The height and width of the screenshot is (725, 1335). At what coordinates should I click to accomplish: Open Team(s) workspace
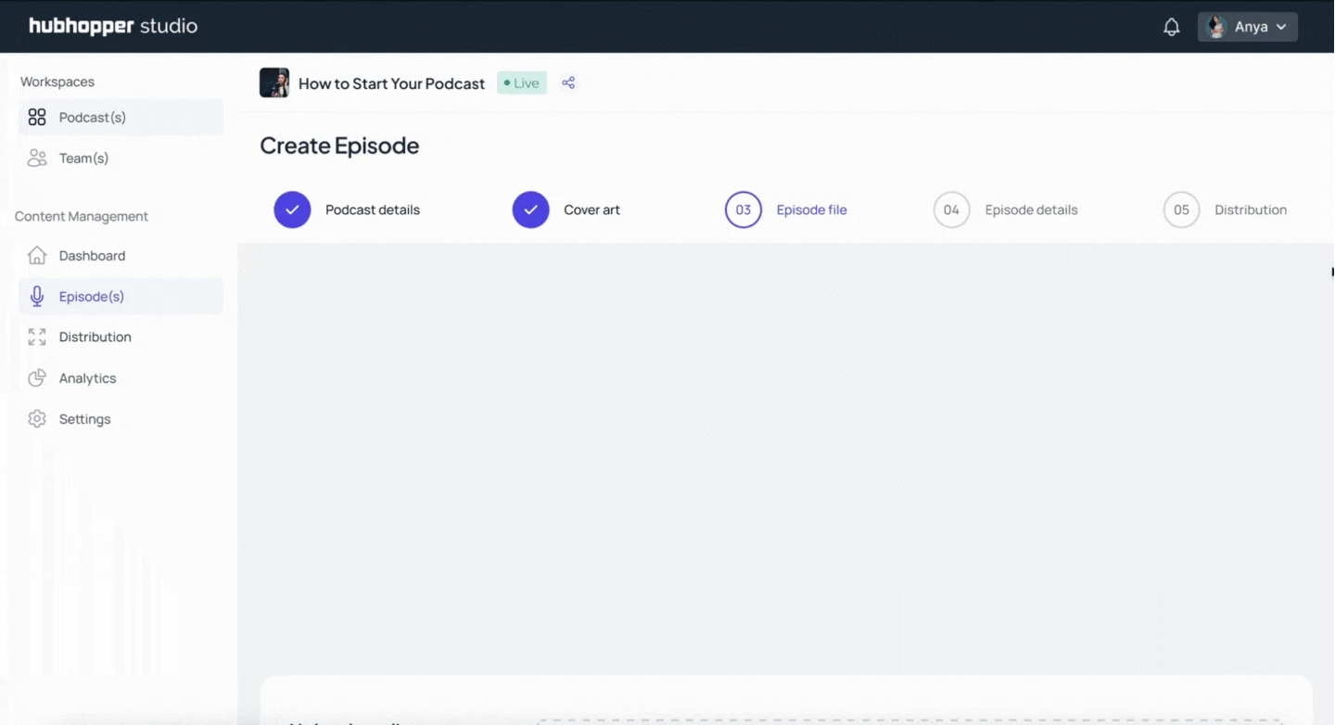[121, 158]
